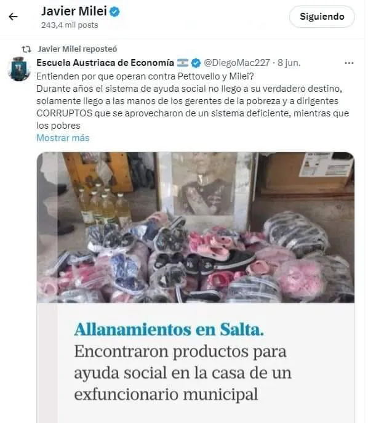The height and width of the screenshot is (423, 368).
Task: Click the 'Encontraron productos para ayuda social' headline
Action: 183,373
